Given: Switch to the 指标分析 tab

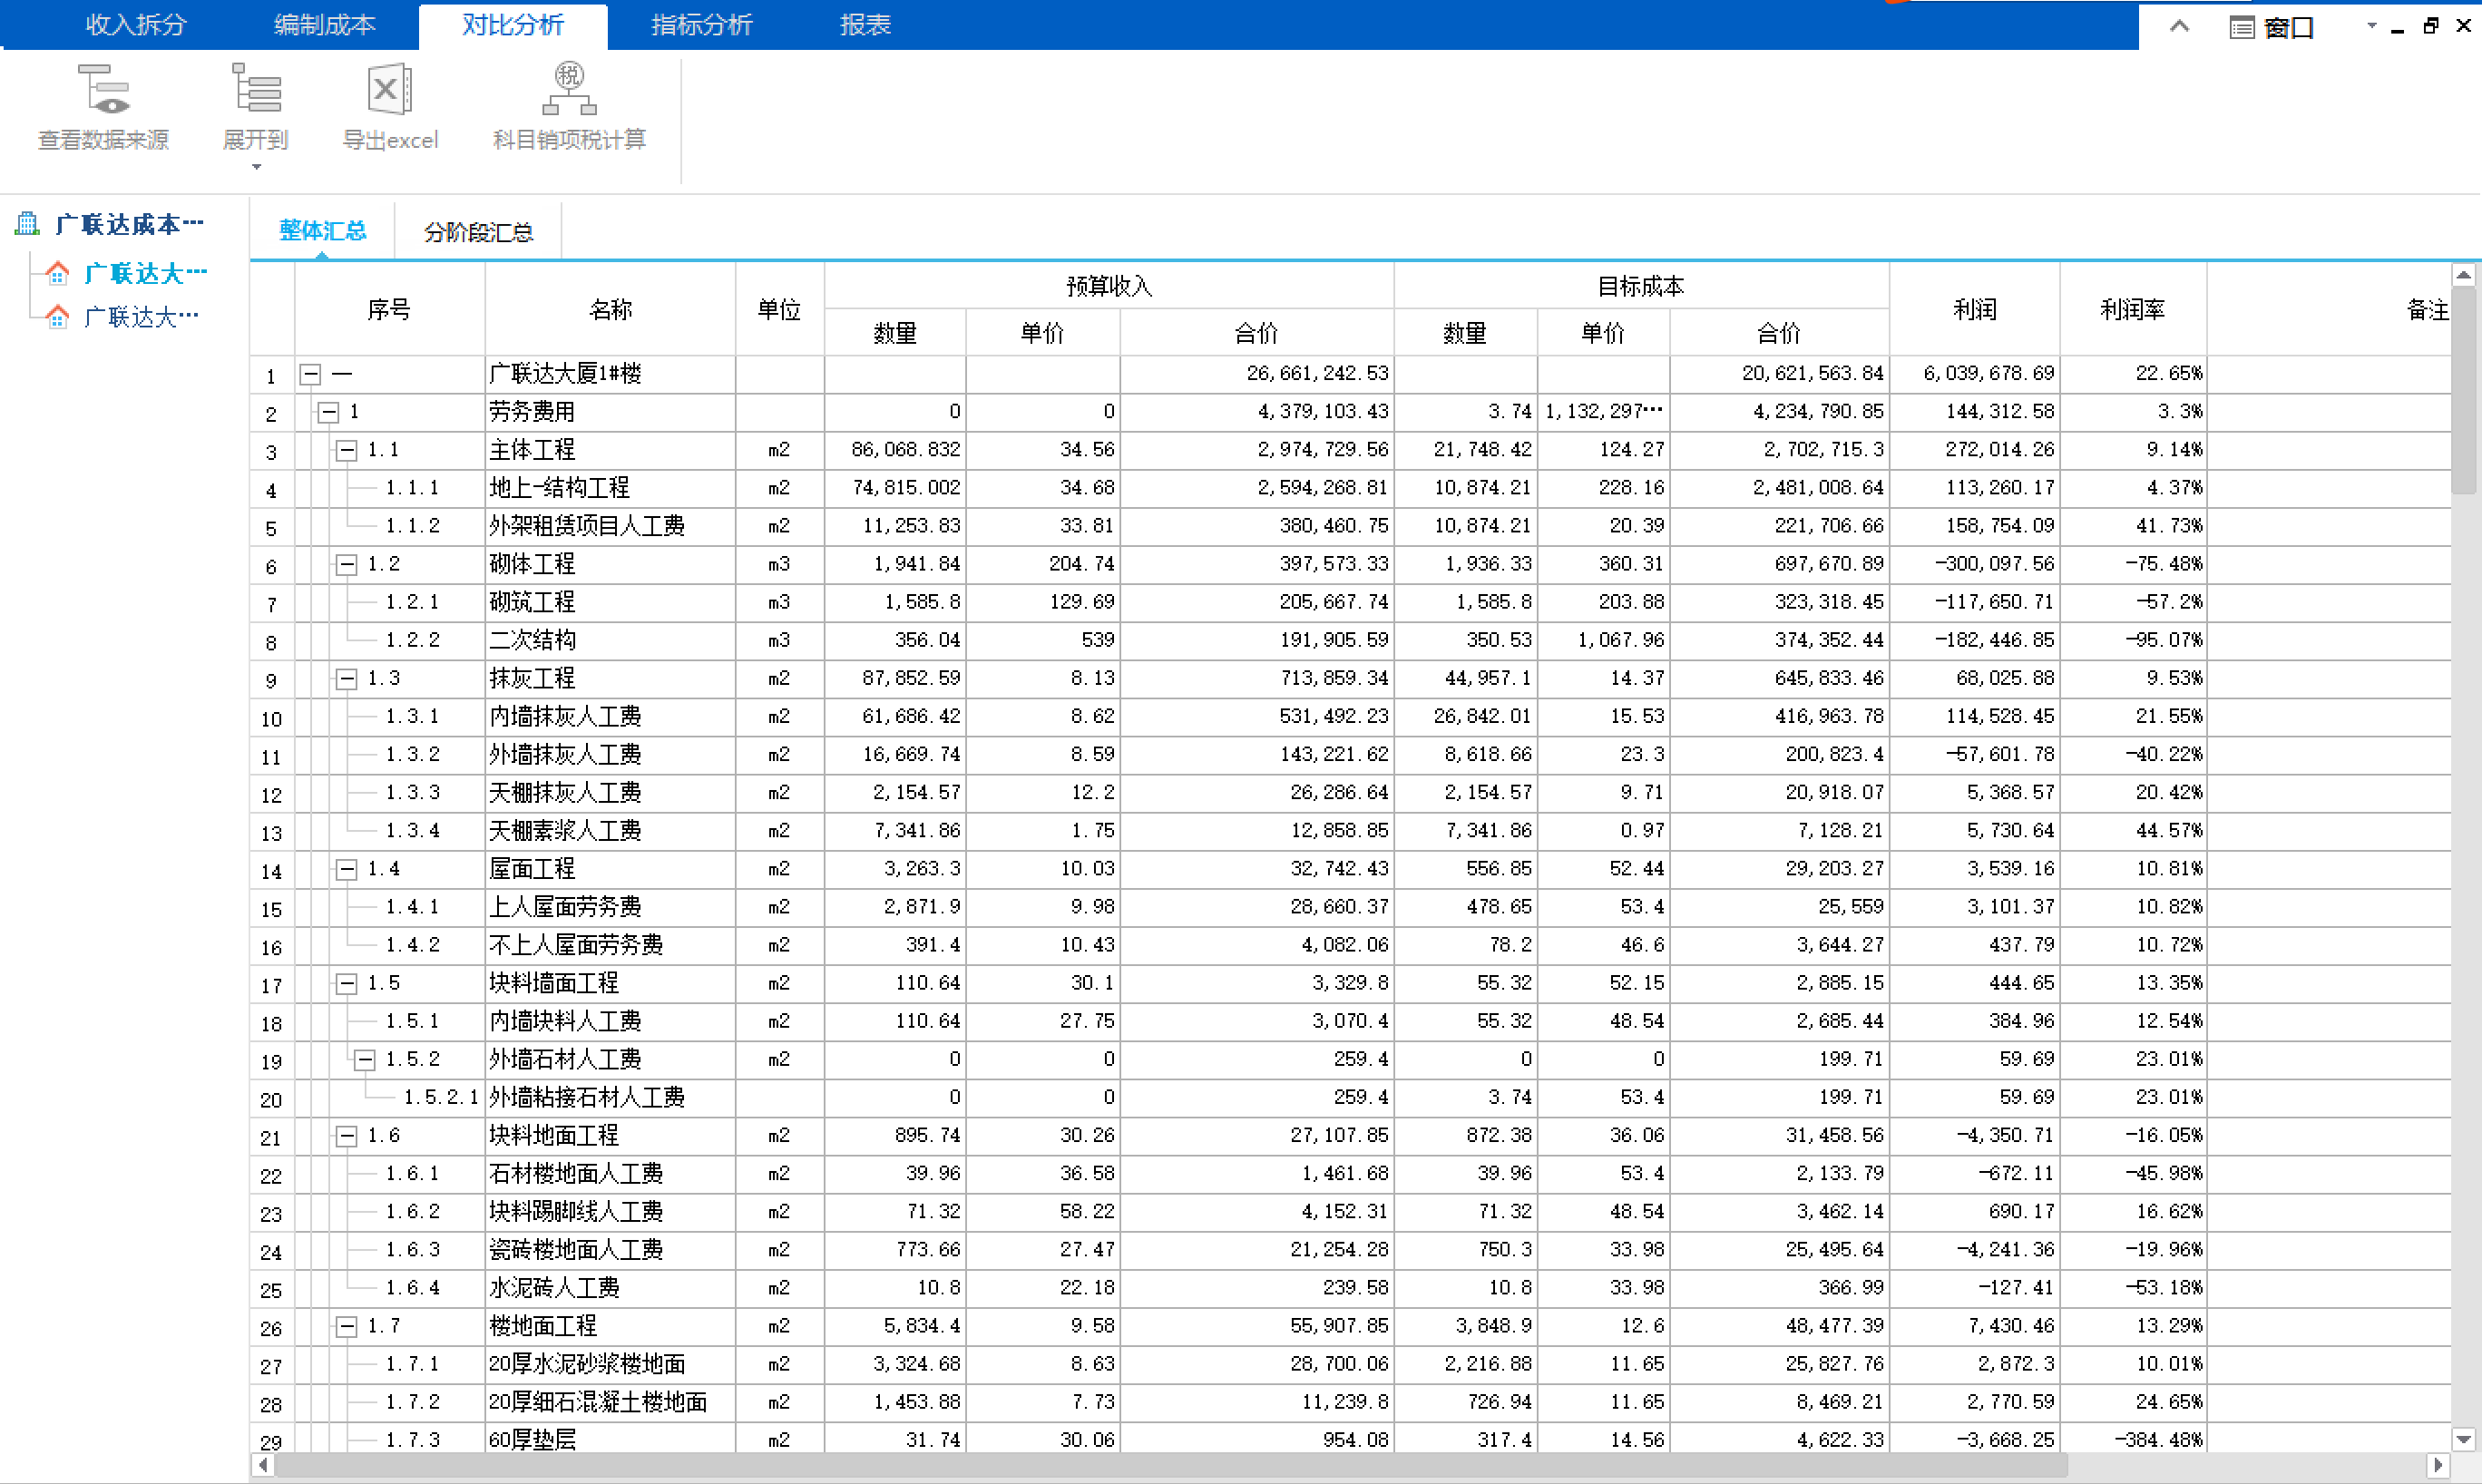Looking at the screenshot, I should (701, 25).
